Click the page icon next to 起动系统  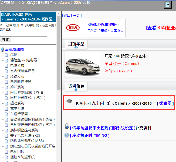click(6, 103)
